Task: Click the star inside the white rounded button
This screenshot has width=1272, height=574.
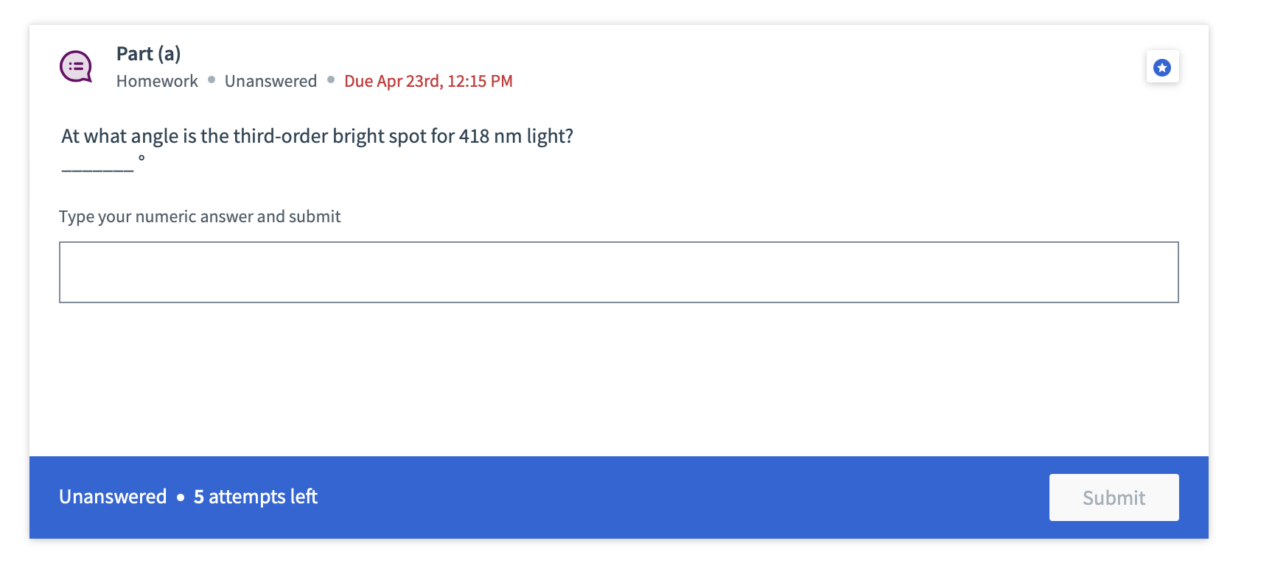Action: tap(1161, 66)
